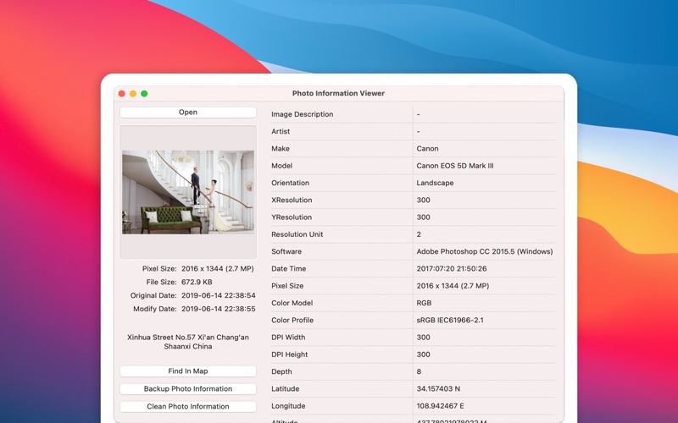The image size is (678, 423).
Task: Click File Size value 672.9 KB
Action: click(197, 283)
